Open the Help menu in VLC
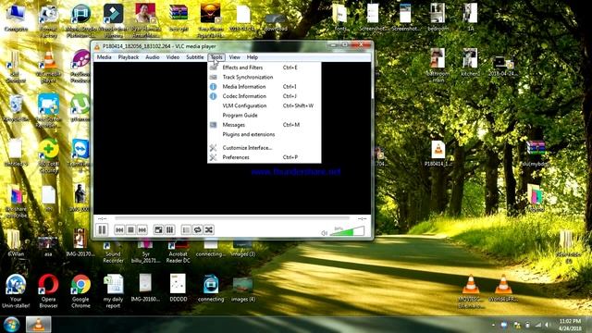Viewport: 592px width, 333px height. coord(253,57)
